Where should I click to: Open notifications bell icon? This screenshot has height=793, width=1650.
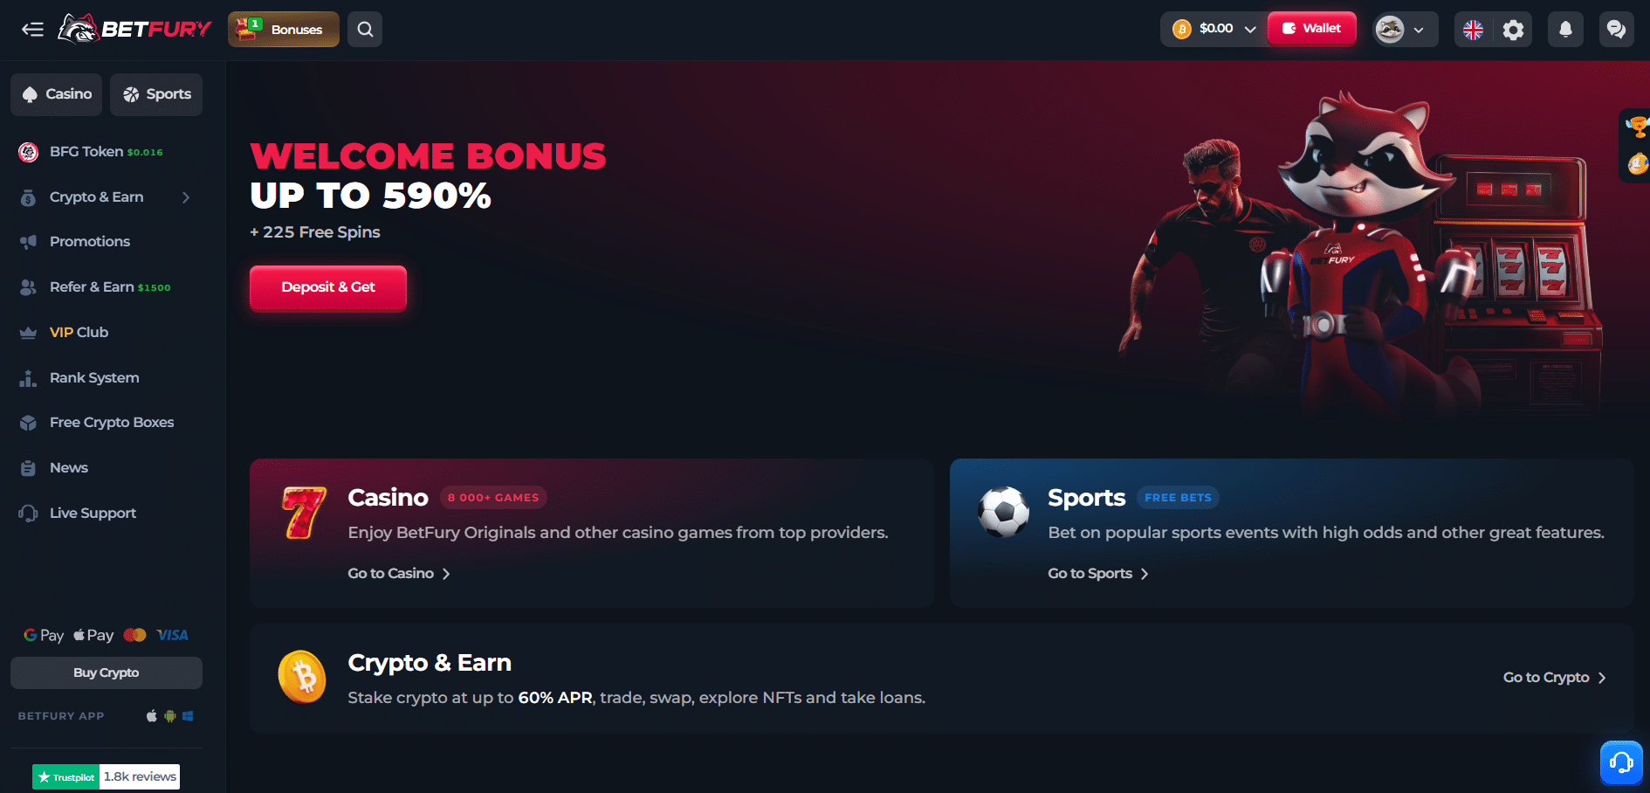click(1565, 30)
